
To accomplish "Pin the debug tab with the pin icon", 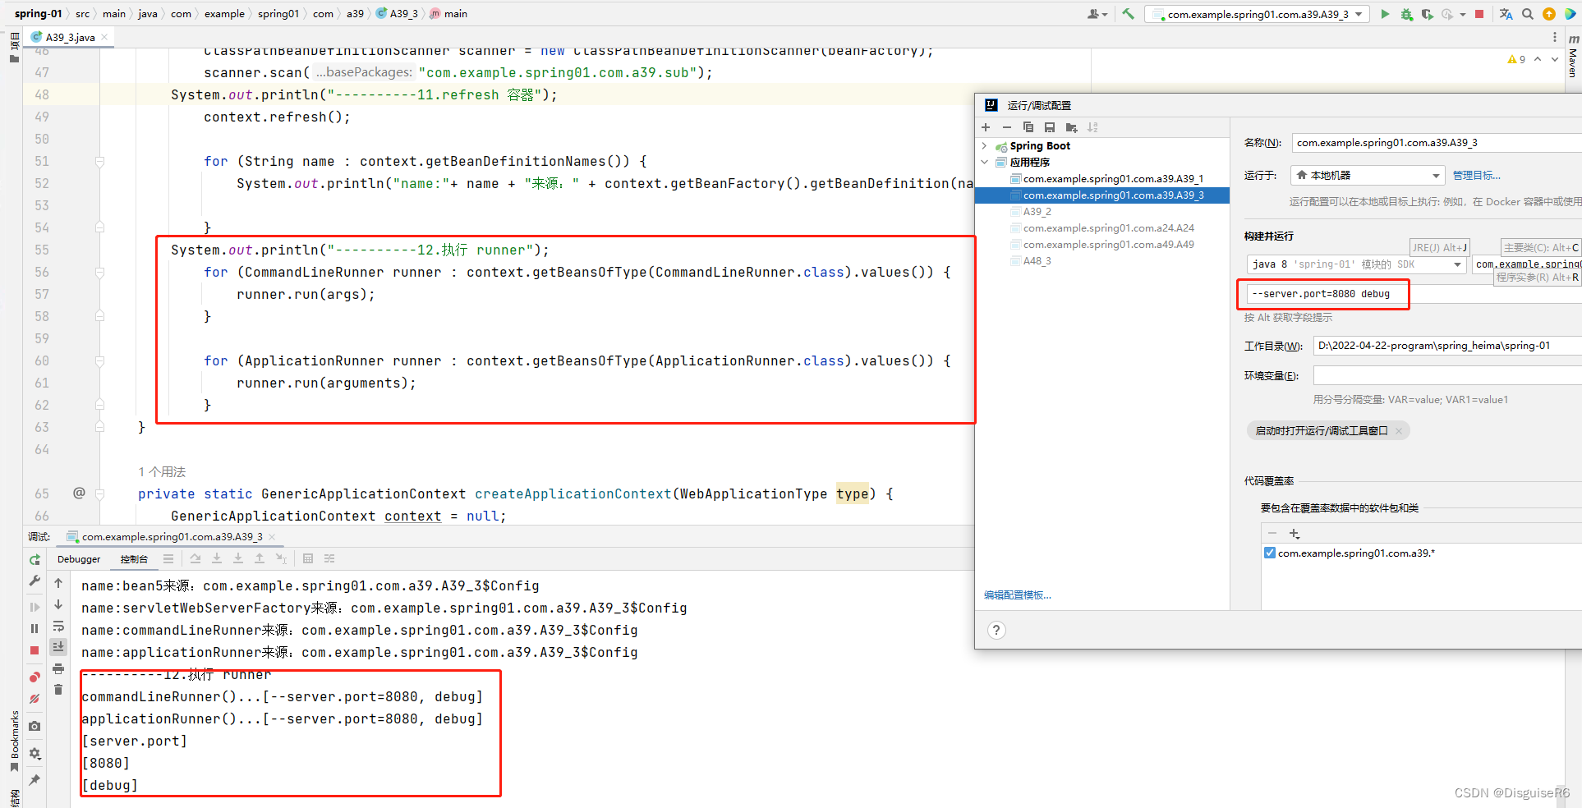I will (34, 780).
